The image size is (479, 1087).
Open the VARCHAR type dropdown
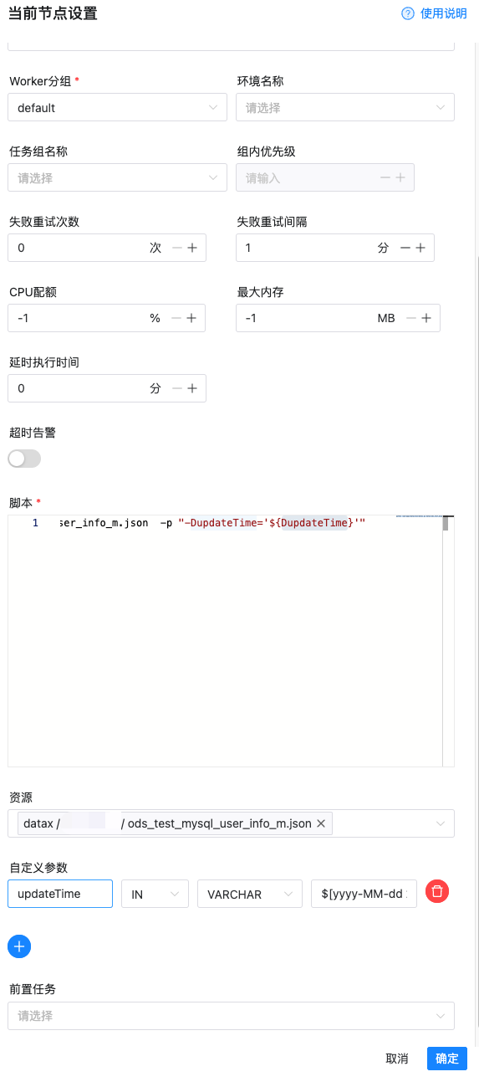click(250, 895)
